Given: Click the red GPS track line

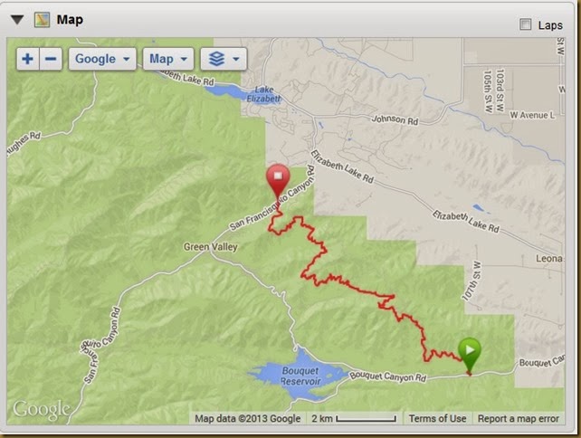Looking at the screenshot, I should click(365, 290).
